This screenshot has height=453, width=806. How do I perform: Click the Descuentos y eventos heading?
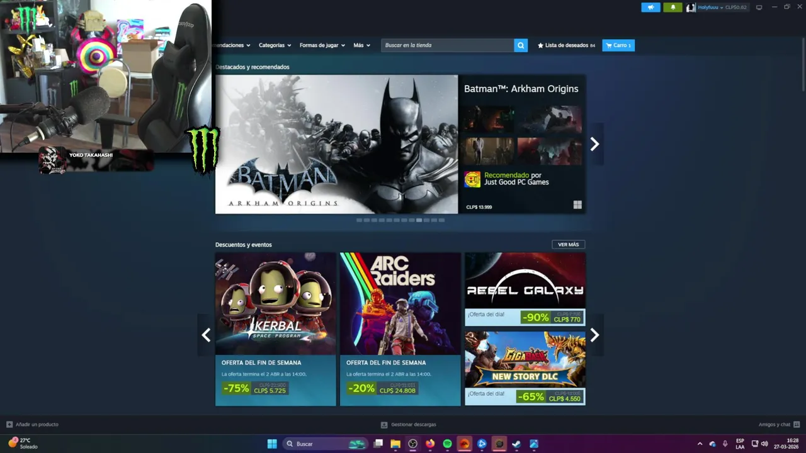click(244, 245)
